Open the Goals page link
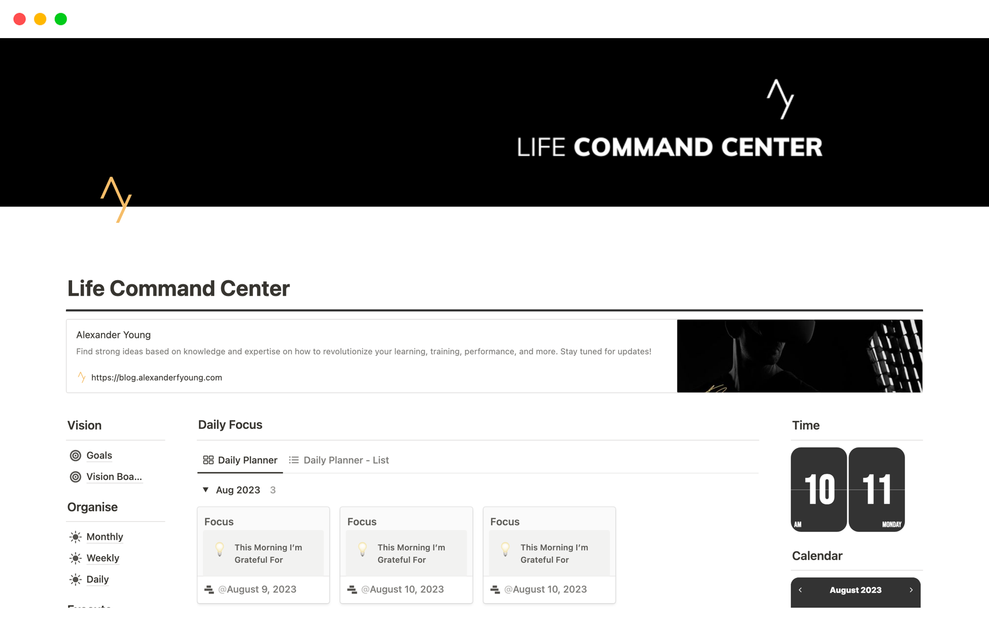The image size is (989, 618). 99,455
